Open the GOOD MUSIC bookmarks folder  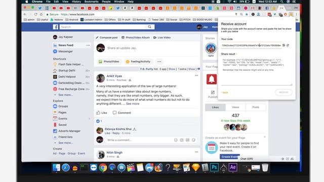pos(202,20)
